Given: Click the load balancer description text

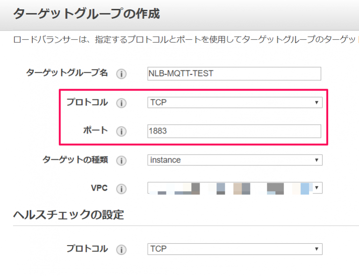Looking at the screenshot, I should 185,39.
